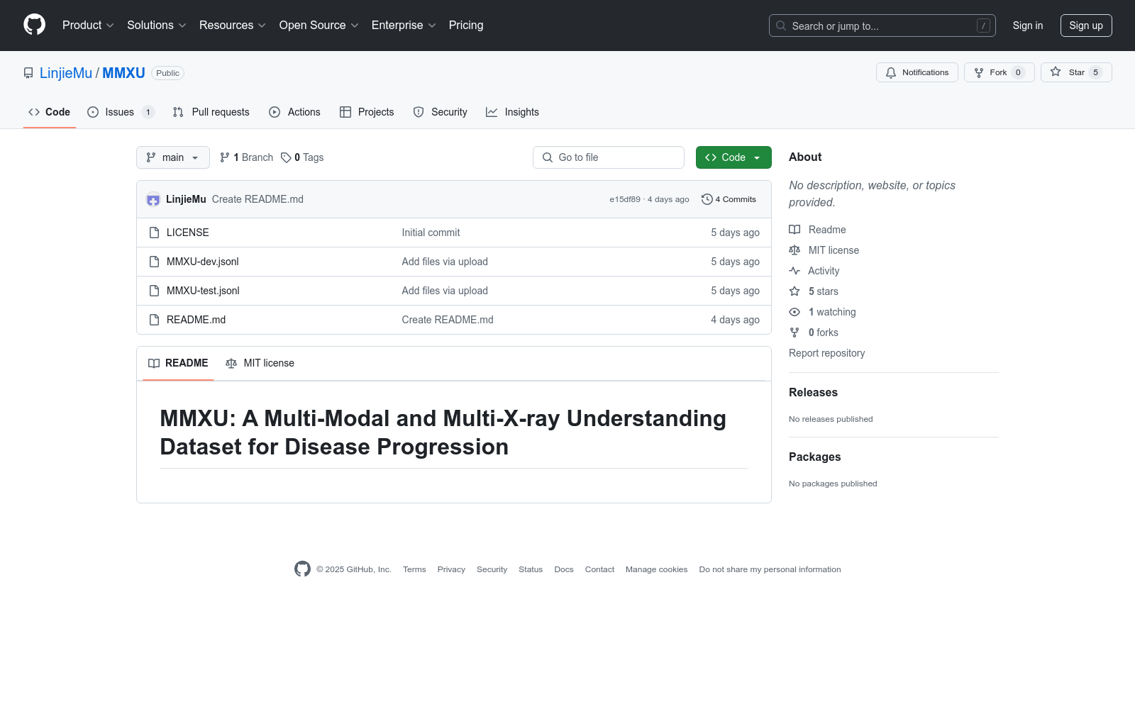1135x709 pixels.
Task: Click the Privacy link in the footer
Action: [x=451, y=569]
